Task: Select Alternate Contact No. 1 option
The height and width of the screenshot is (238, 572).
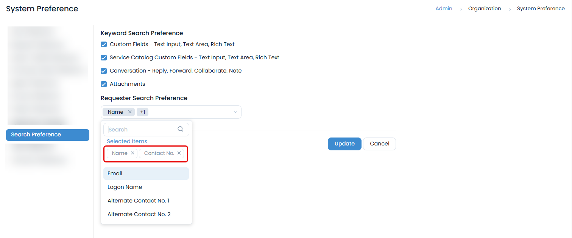Action: click(138, 200)
